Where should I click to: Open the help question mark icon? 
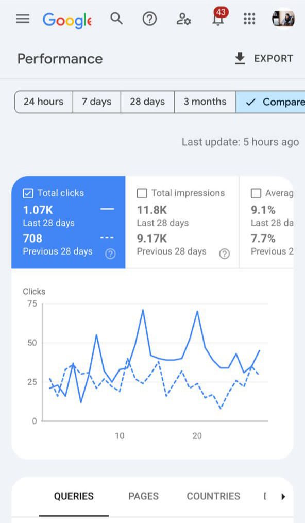tap(150, 19)
